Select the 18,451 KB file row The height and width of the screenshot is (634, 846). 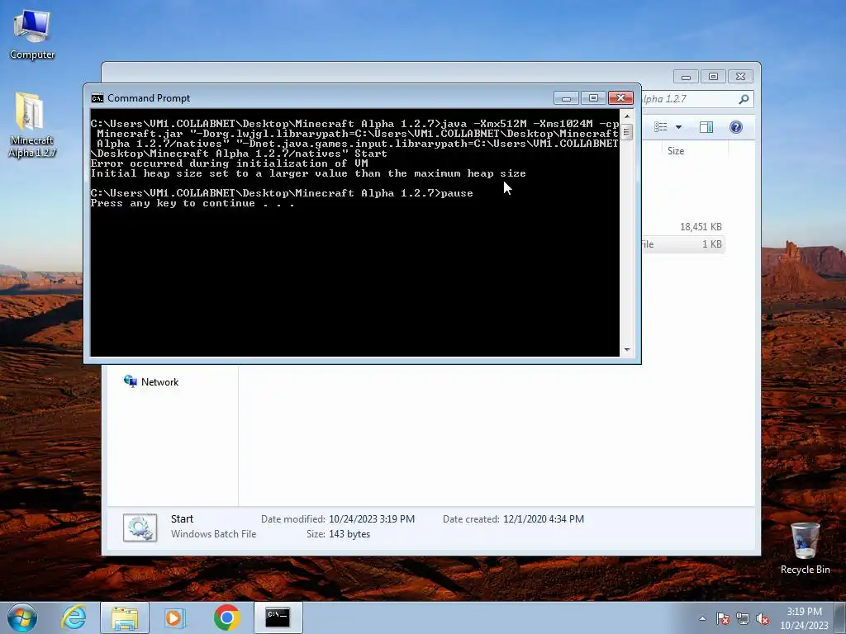click(682, 227)
